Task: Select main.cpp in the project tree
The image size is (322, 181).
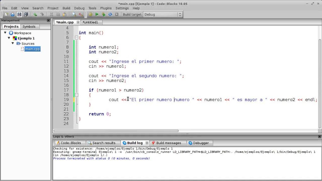Action: point(32,49)
